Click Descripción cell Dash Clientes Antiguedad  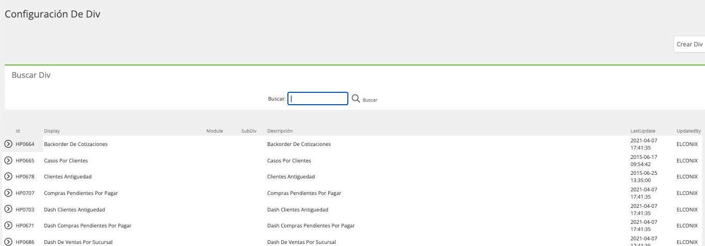click(298, 209)
